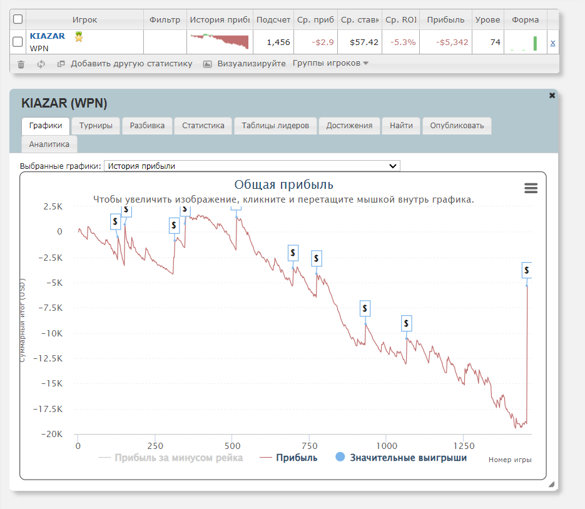Switch to the 'Турниры' tab
The width and height of the screenshot is (585, 509).
tap(96, 125)
